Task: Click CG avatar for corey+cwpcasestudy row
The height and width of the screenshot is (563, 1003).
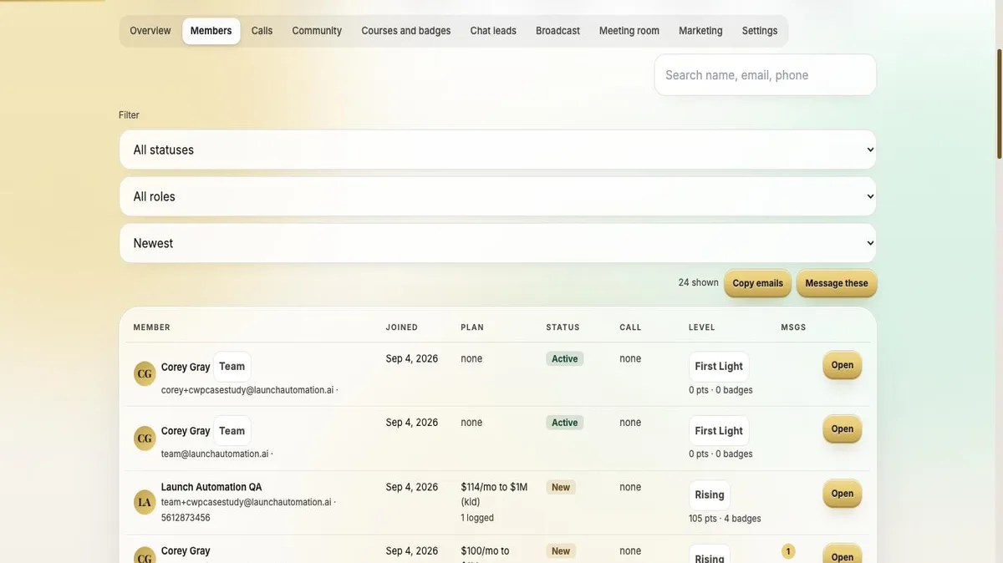Action: point(145,373)
